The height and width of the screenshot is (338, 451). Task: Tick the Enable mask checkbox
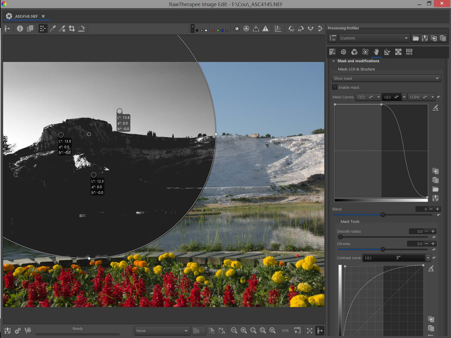pyautogui.click(x=335, y=87)
